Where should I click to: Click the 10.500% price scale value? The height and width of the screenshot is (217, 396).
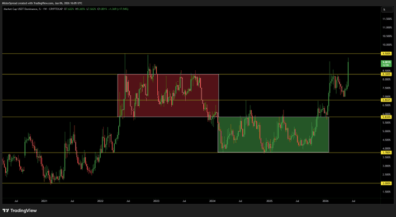(x=387, y=36)
